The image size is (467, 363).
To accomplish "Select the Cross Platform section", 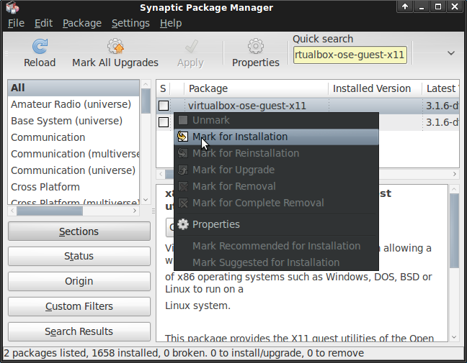I will (x=74, y=187).
